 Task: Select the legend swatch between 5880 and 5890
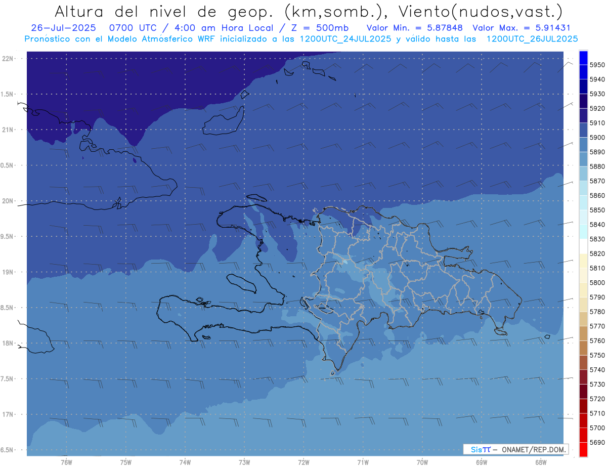coord(583,159)
